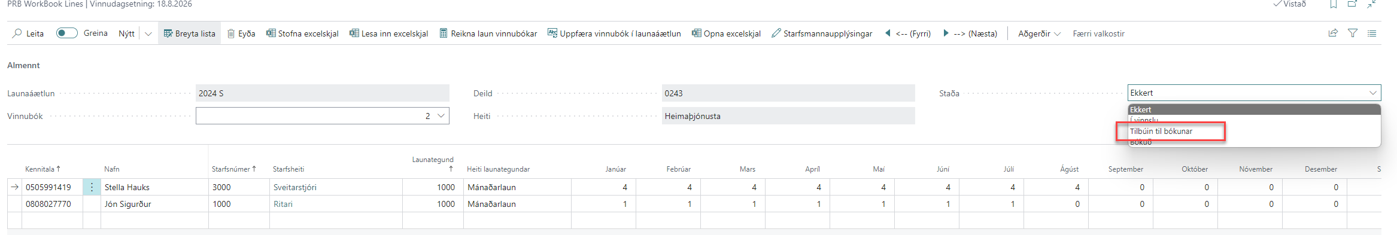Click the Eyða trash icon
The image size is (1397, 235).
[x=231, y=33]
